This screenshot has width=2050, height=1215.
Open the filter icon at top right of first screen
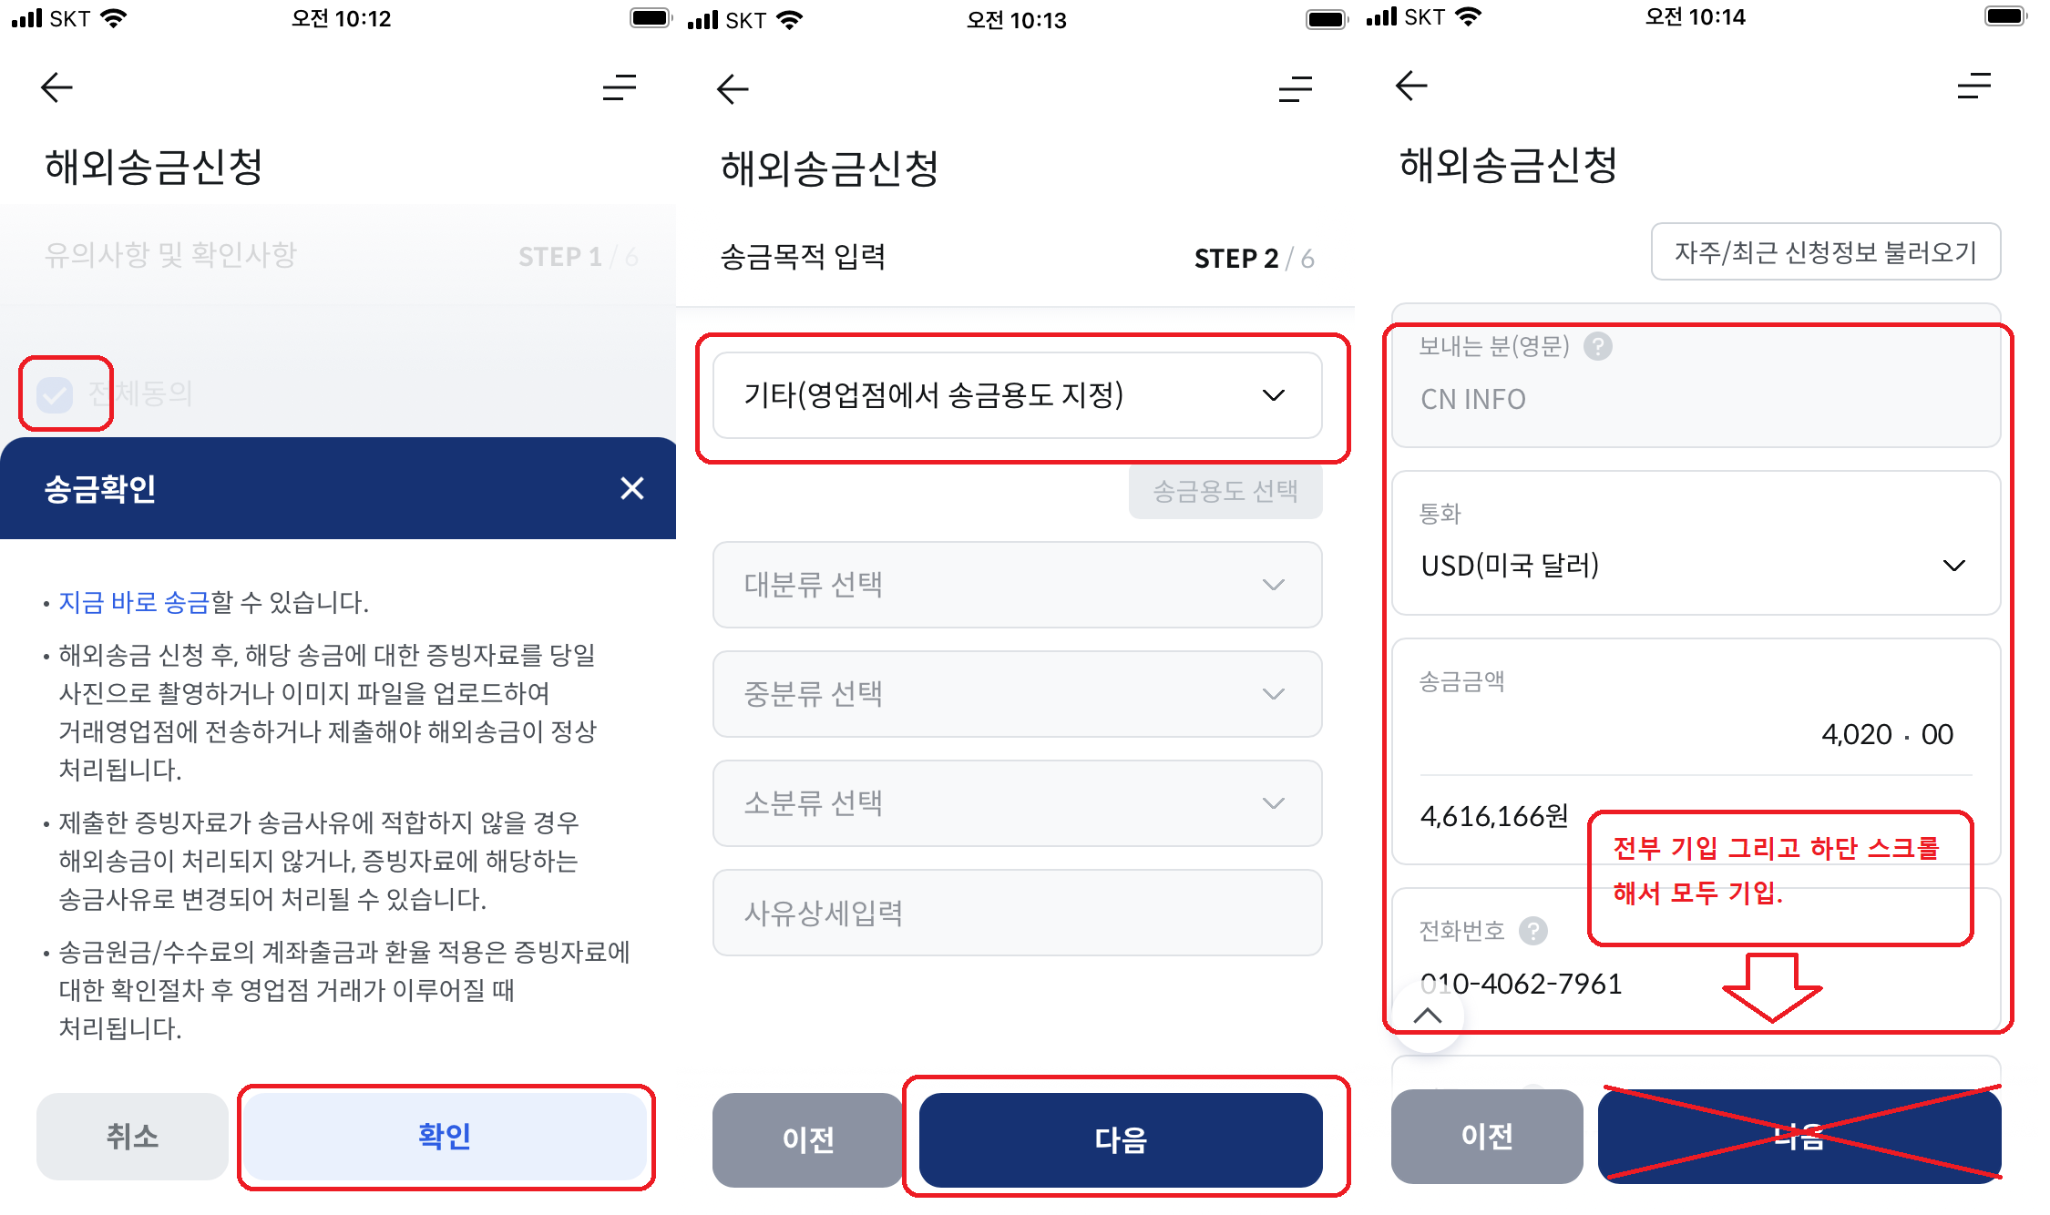tap(618, 88)
